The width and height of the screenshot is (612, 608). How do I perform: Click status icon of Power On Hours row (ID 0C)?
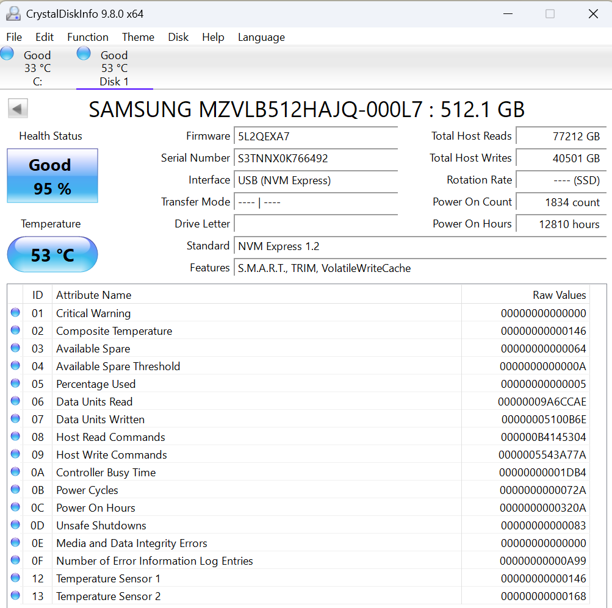tap(15, 507)
